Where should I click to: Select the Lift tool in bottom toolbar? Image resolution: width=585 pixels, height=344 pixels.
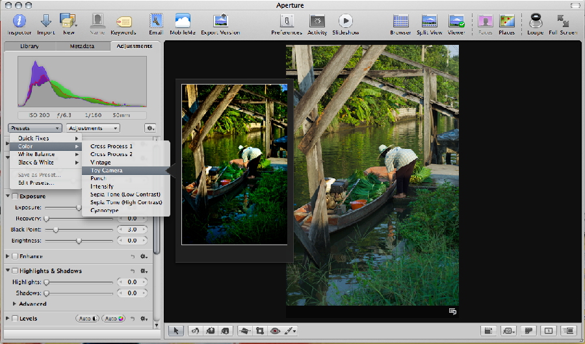coord(211,330)
